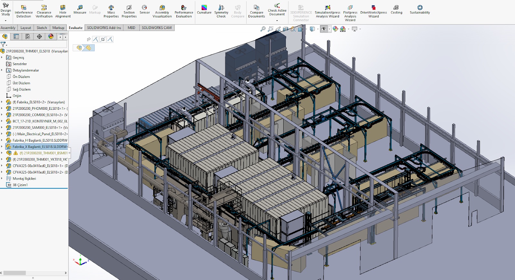Viewport: 515px width, 280px height.
Task: Open Mass Properties
Action: pyautogui.click(x=111, y=11)
